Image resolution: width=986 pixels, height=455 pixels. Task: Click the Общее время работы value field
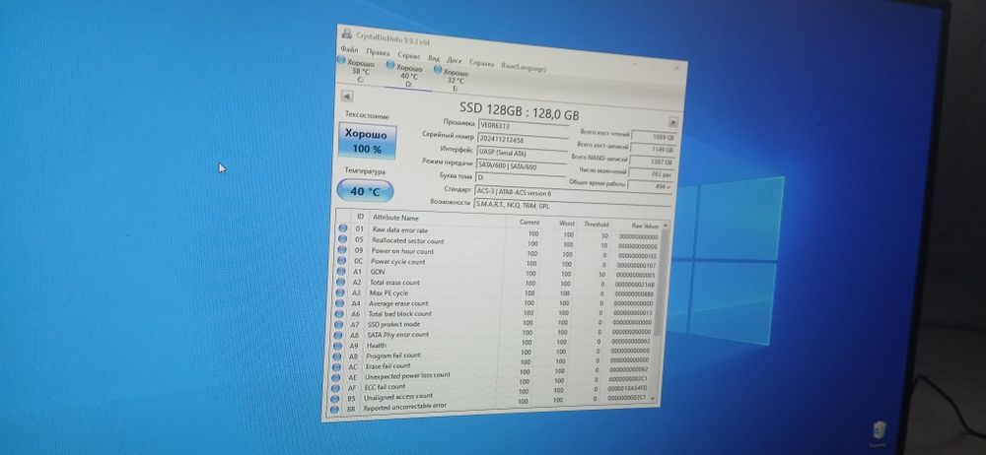pos(650,186)
